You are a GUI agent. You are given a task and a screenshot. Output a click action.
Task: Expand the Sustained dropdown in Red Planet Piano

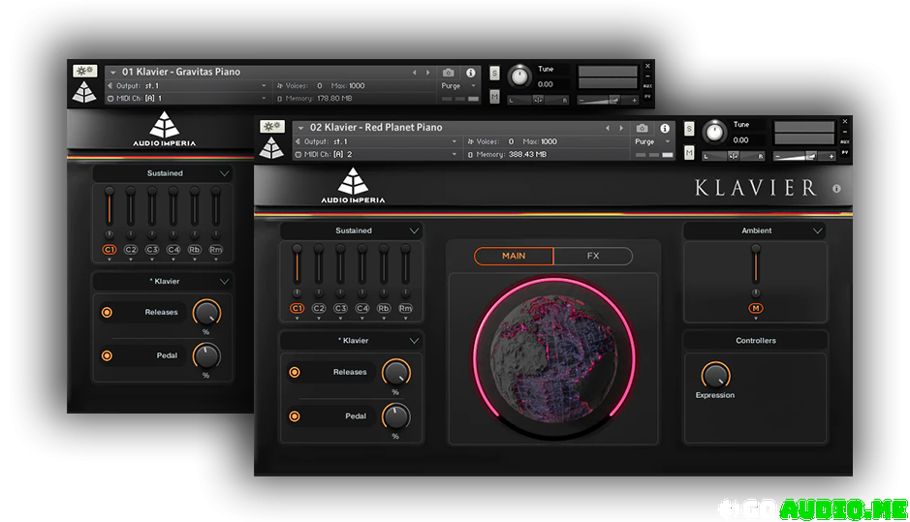(x=352, y=230)
